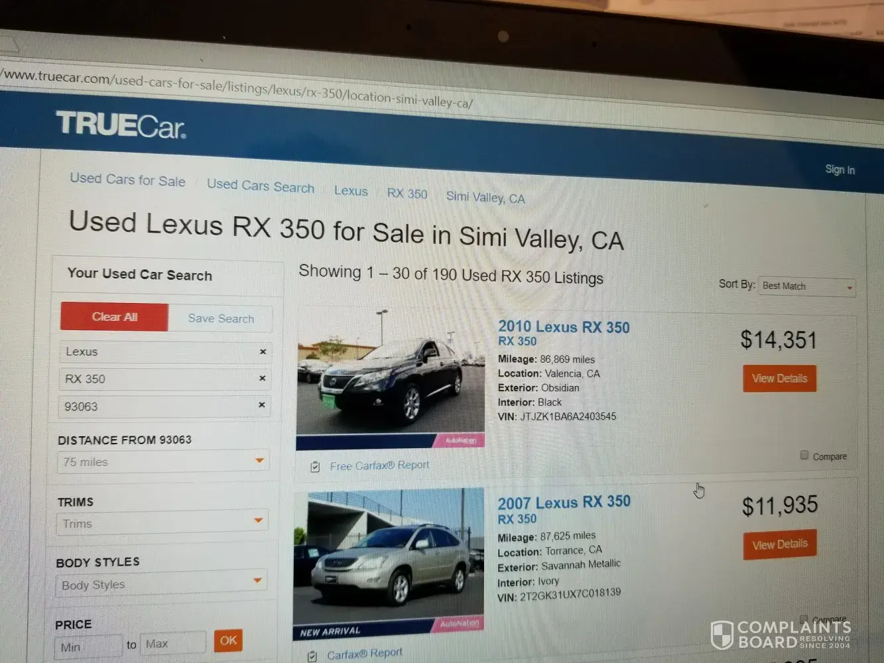The height and width of the screenshot is (663, 884).
Task: Tick the Compare checkbox for 2010 Lexus
Action: point(804,455)
